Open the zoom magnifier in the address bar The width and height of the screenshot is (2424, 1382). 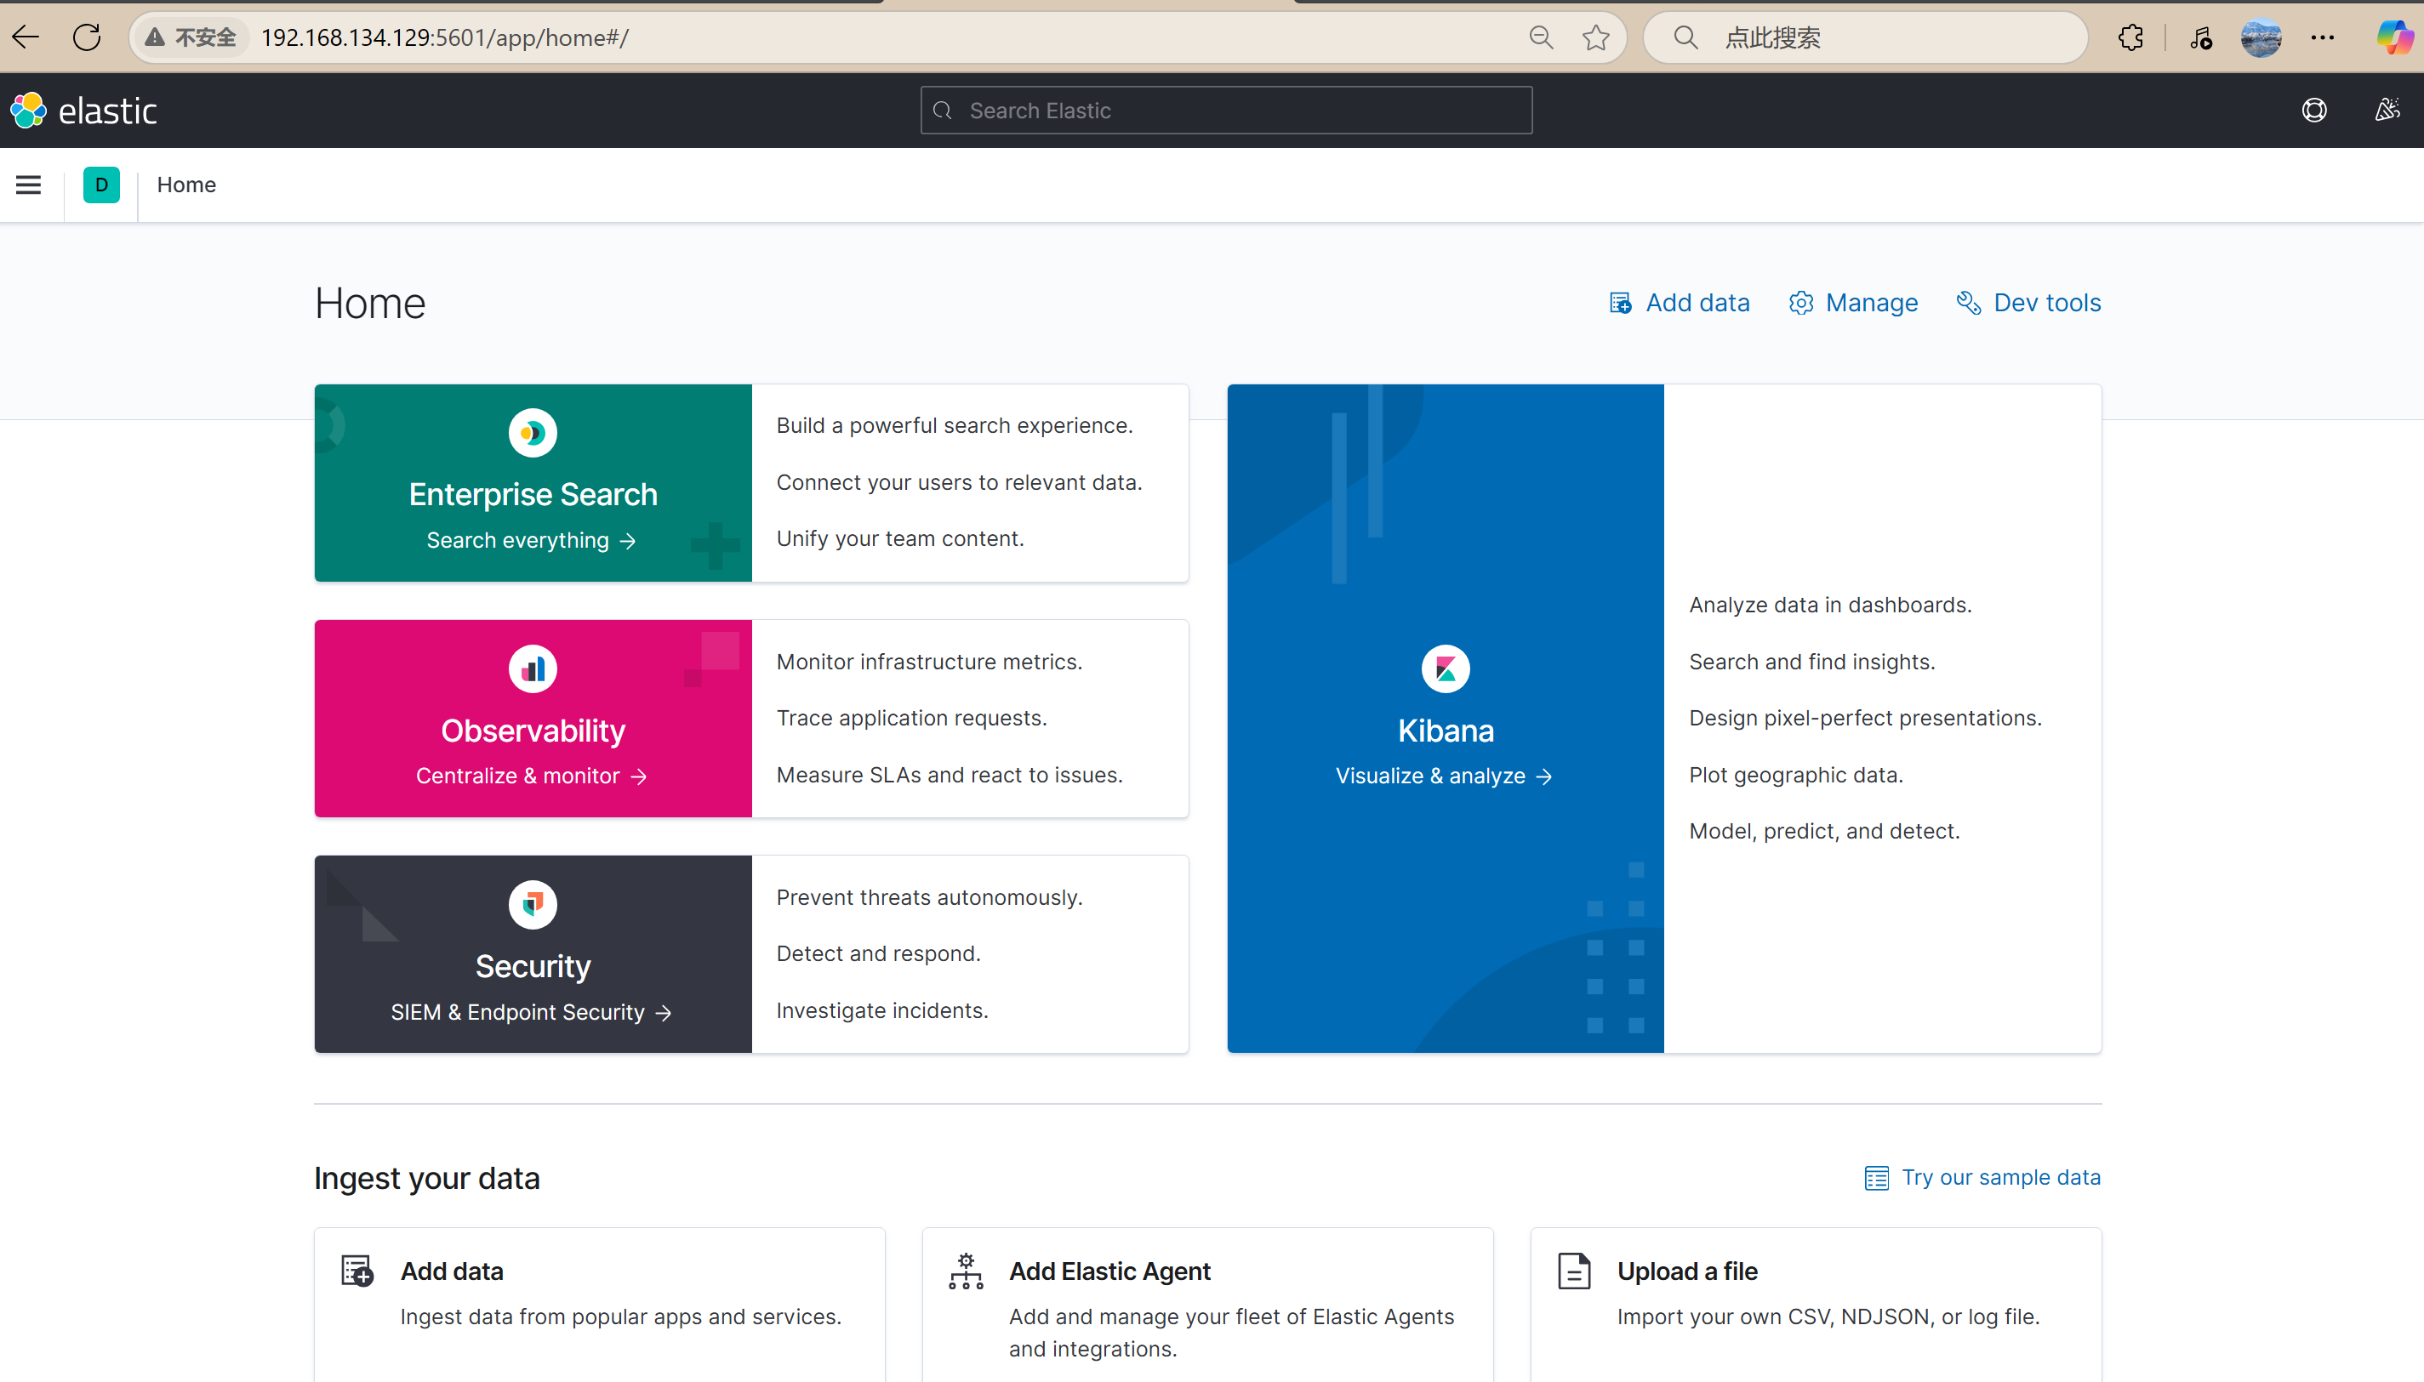1540,37
